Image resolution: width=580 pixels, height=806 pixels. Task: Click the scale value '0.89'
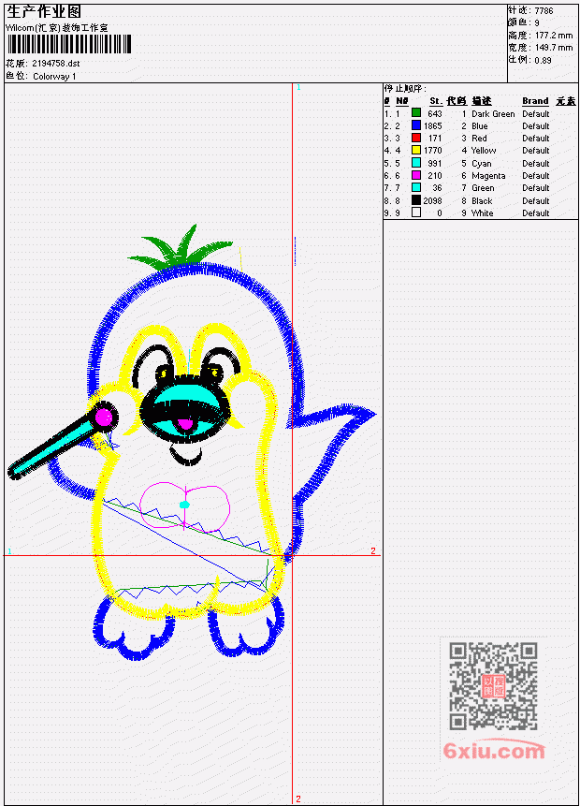(x=543, y=61)
